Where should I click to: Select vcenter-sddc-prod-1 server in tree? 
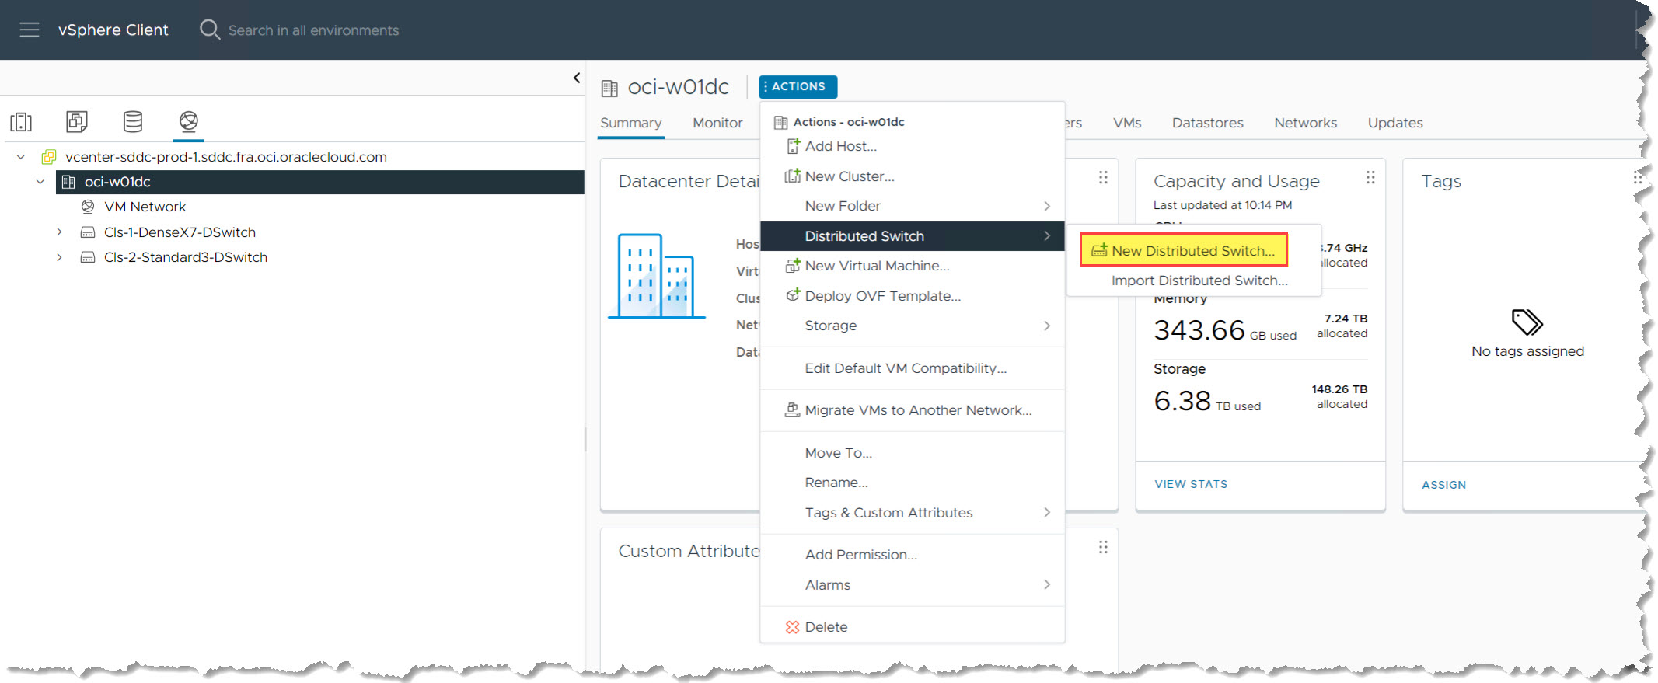point(226,157)
